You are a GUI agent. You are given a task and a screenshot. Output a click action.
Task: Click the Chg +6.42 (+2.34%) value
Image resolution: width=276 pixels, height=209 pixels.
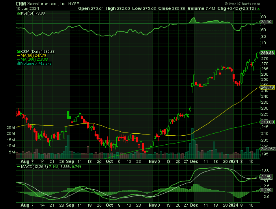pos(237,8)
